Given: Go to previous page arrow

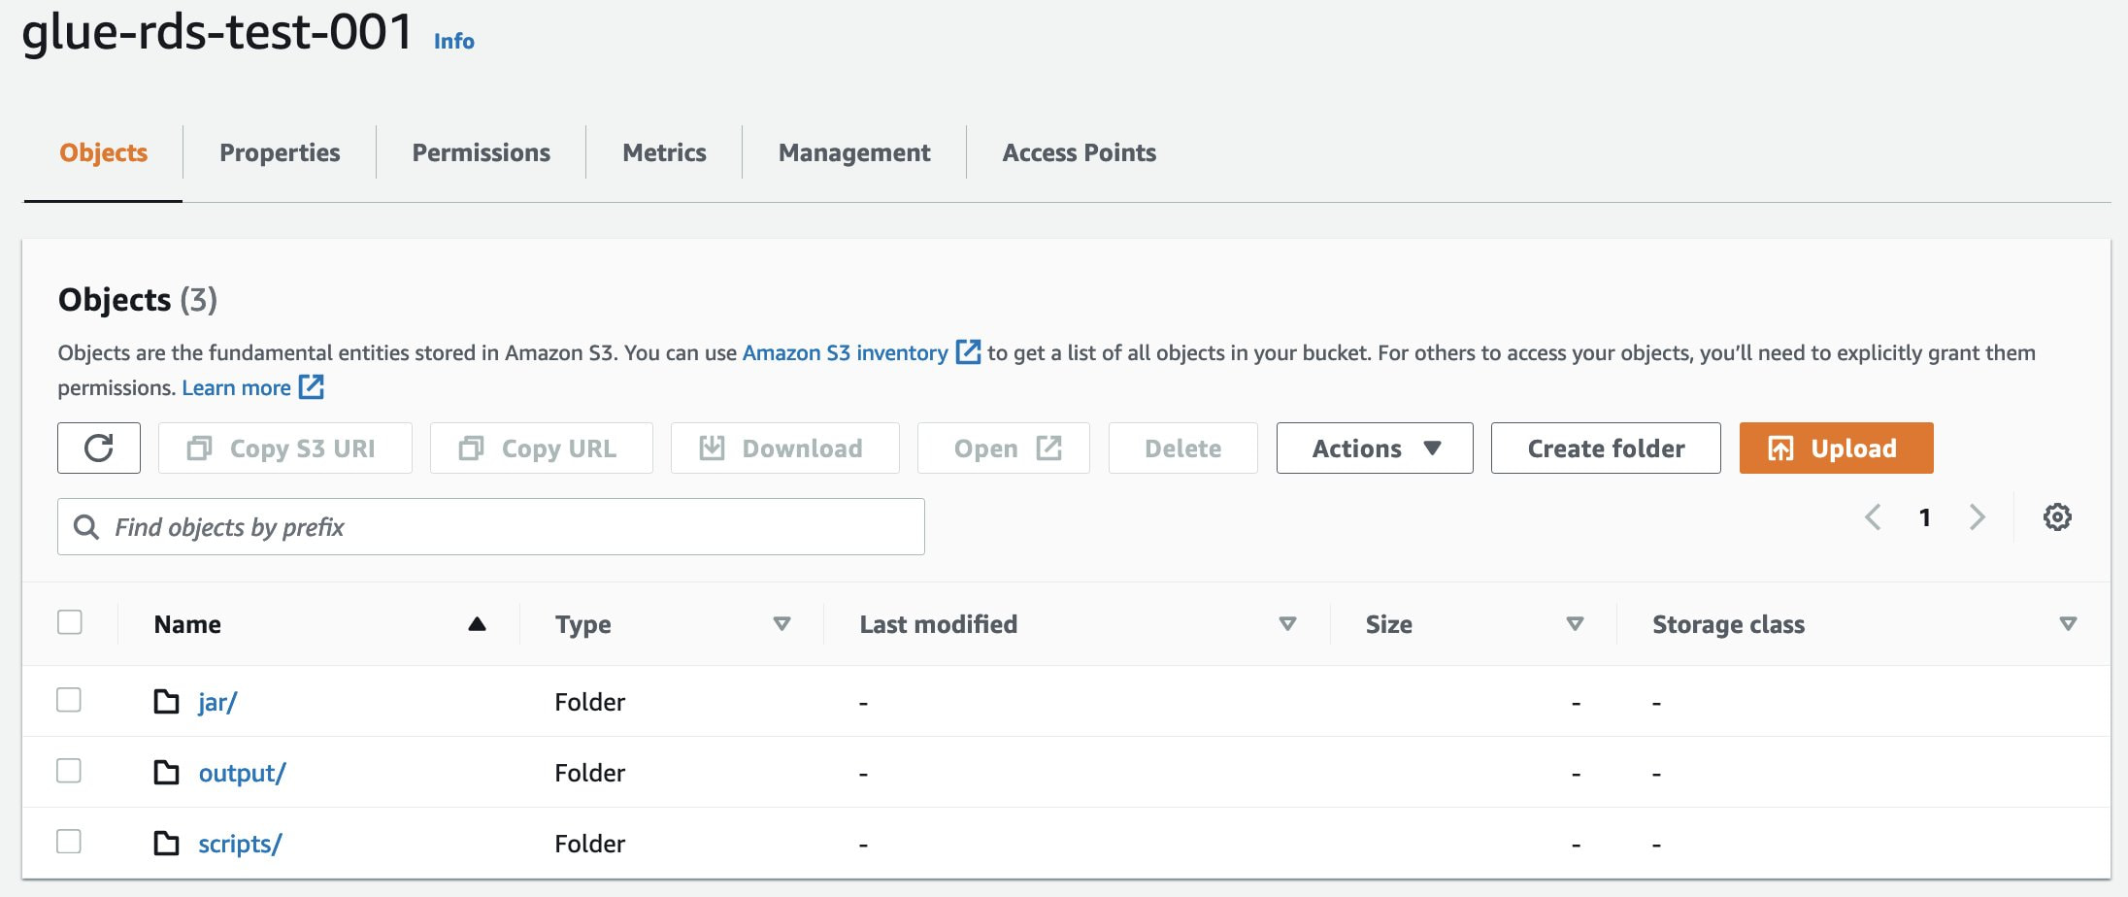Looking at the screenshot, I should [1874, 517].
